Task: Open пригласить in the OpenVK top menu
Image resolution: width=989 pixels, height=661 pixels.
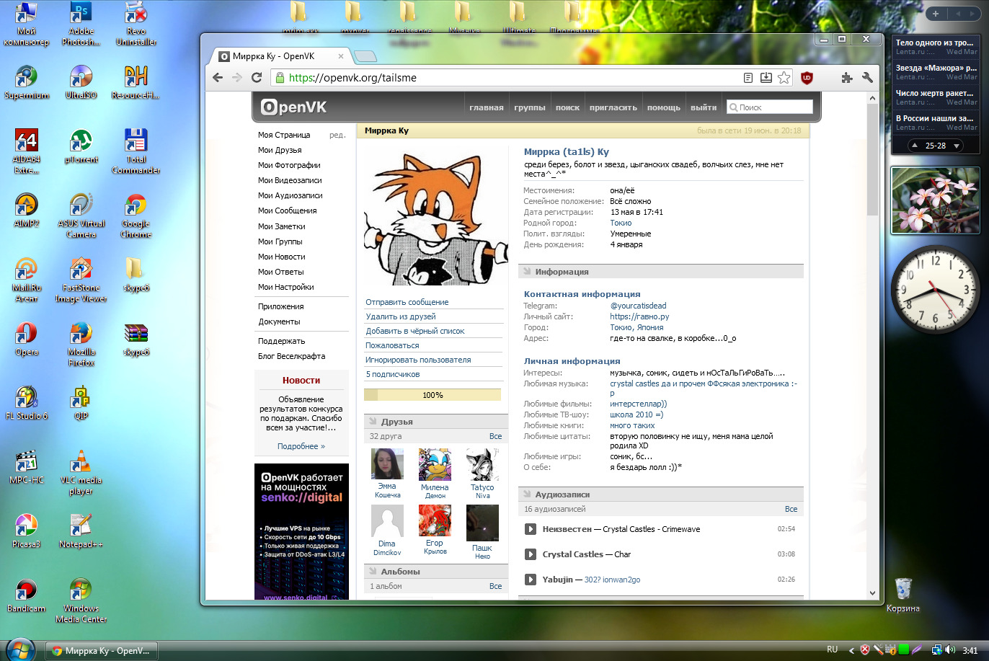Action: [613, 107]
